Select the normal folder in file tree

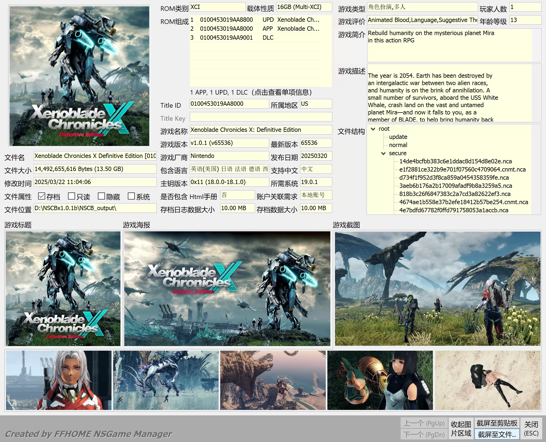(398, 145)
